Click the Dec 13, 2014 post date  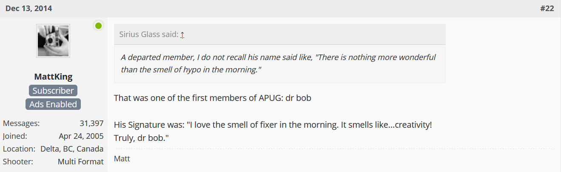click(29, 9)
